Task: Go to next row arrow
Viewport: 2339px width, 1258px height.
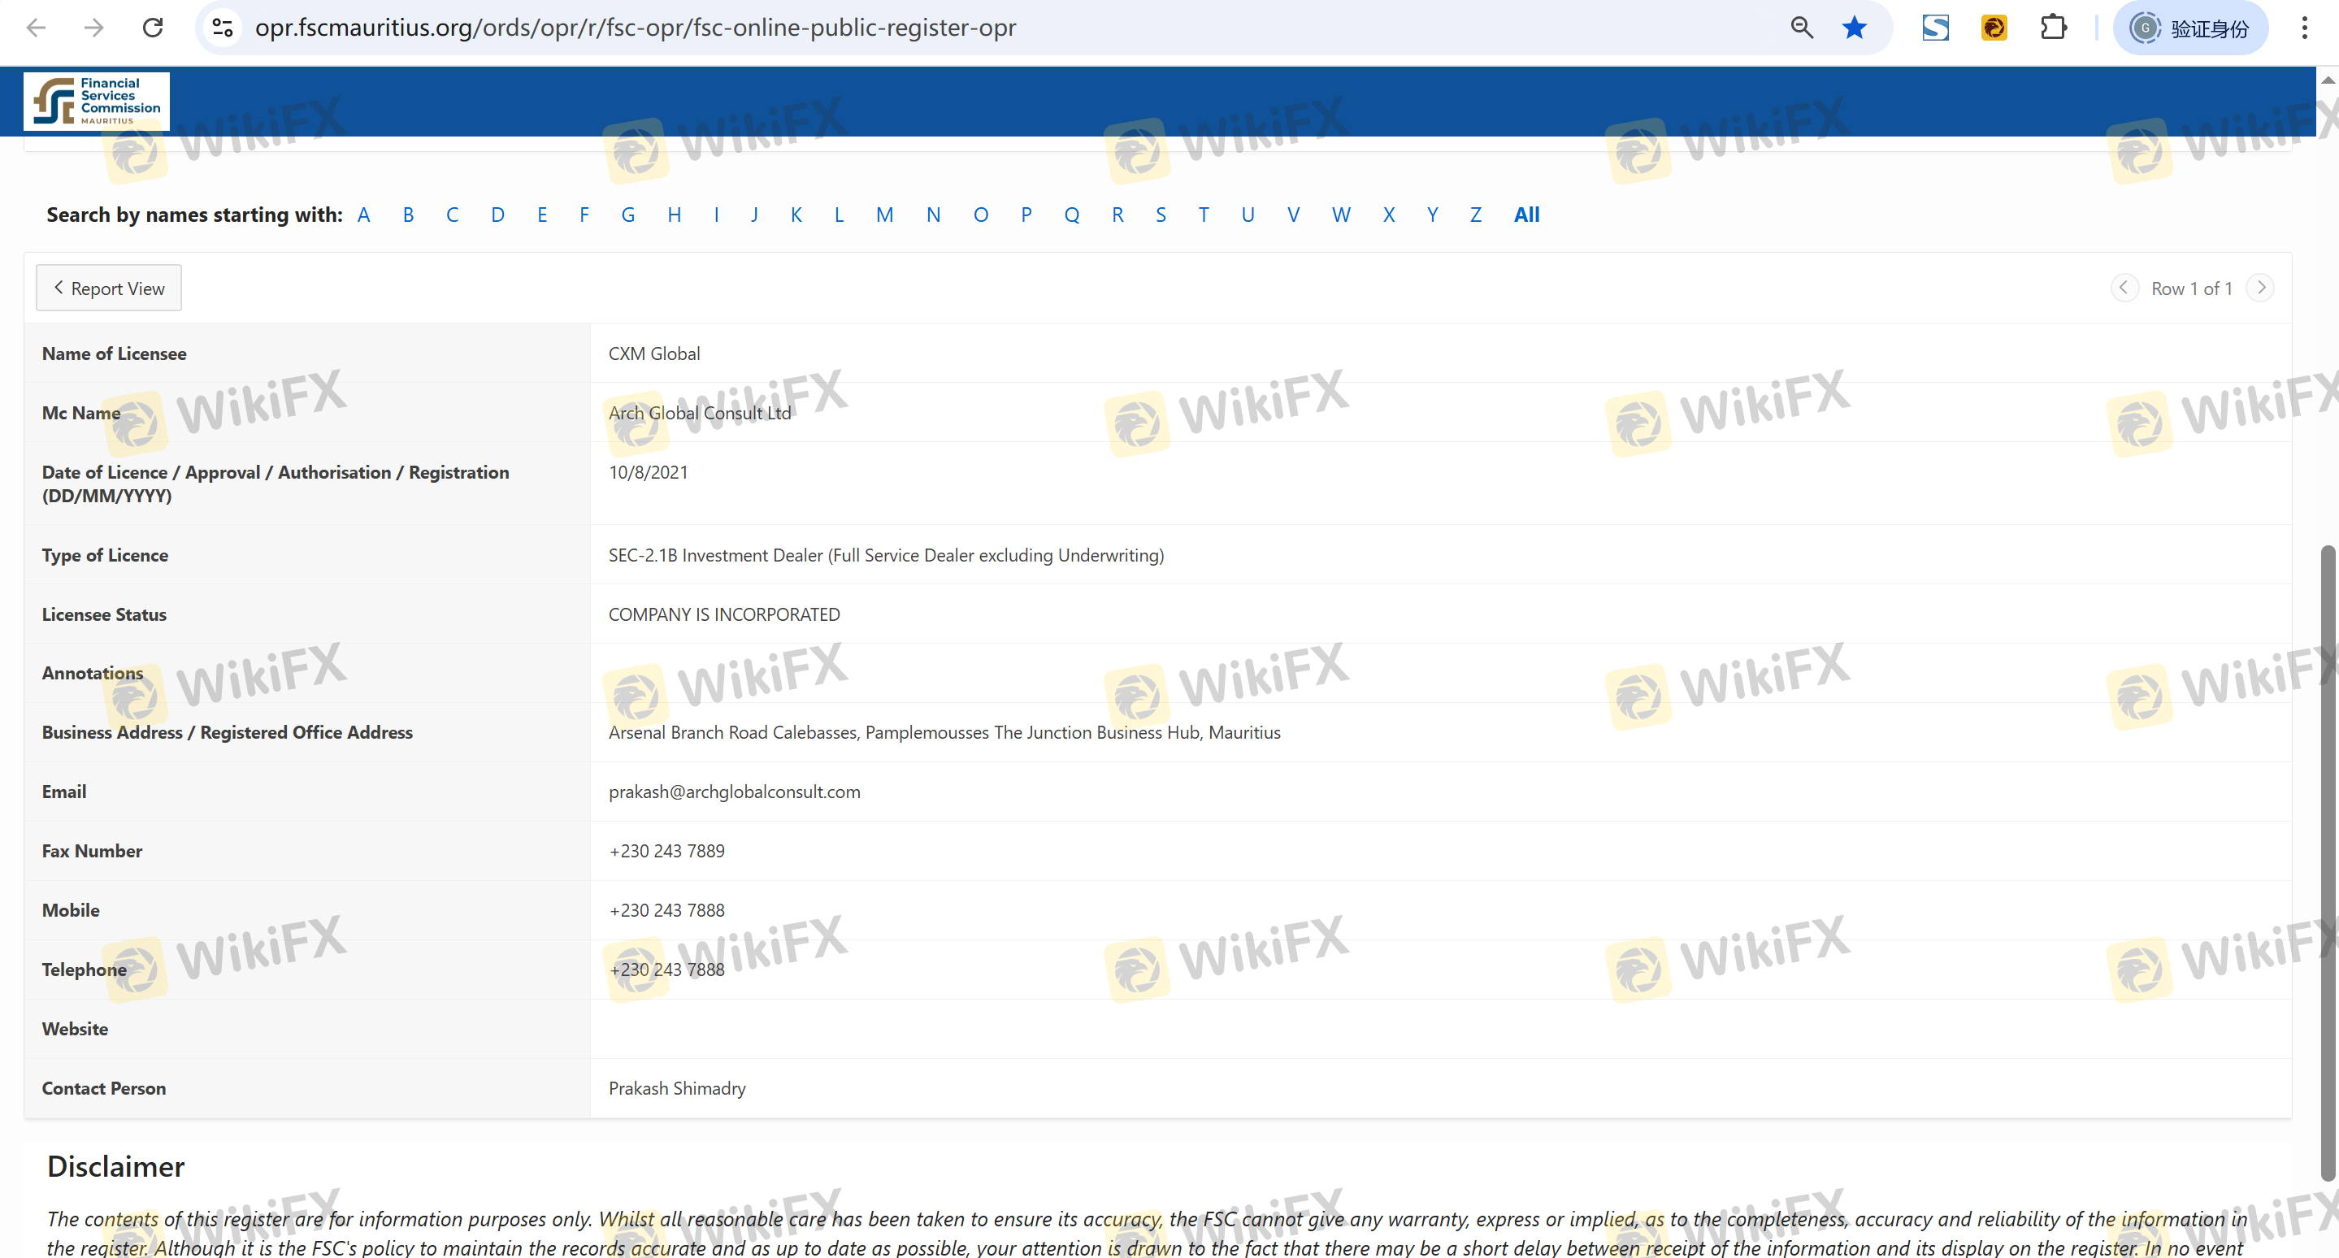Action: (x=2261, y=288)
